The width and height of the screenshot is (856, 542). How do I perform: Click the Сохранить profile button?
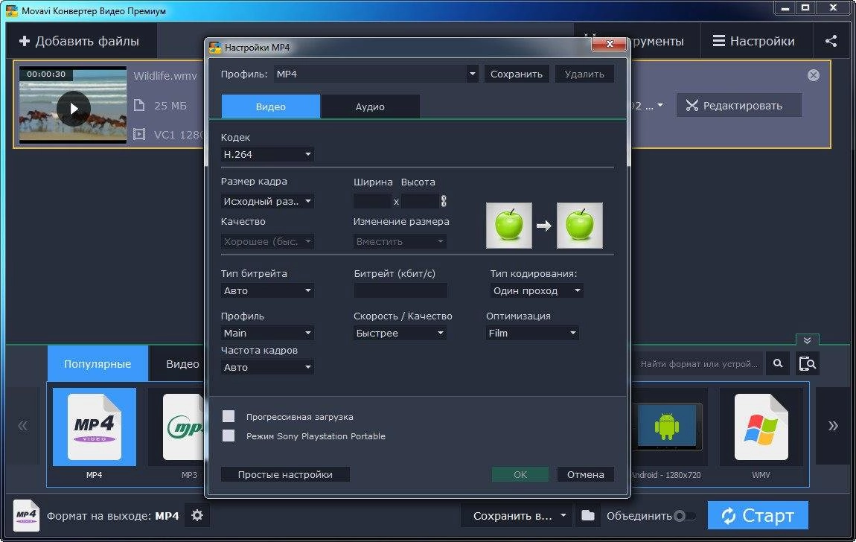tap(517, 74)
